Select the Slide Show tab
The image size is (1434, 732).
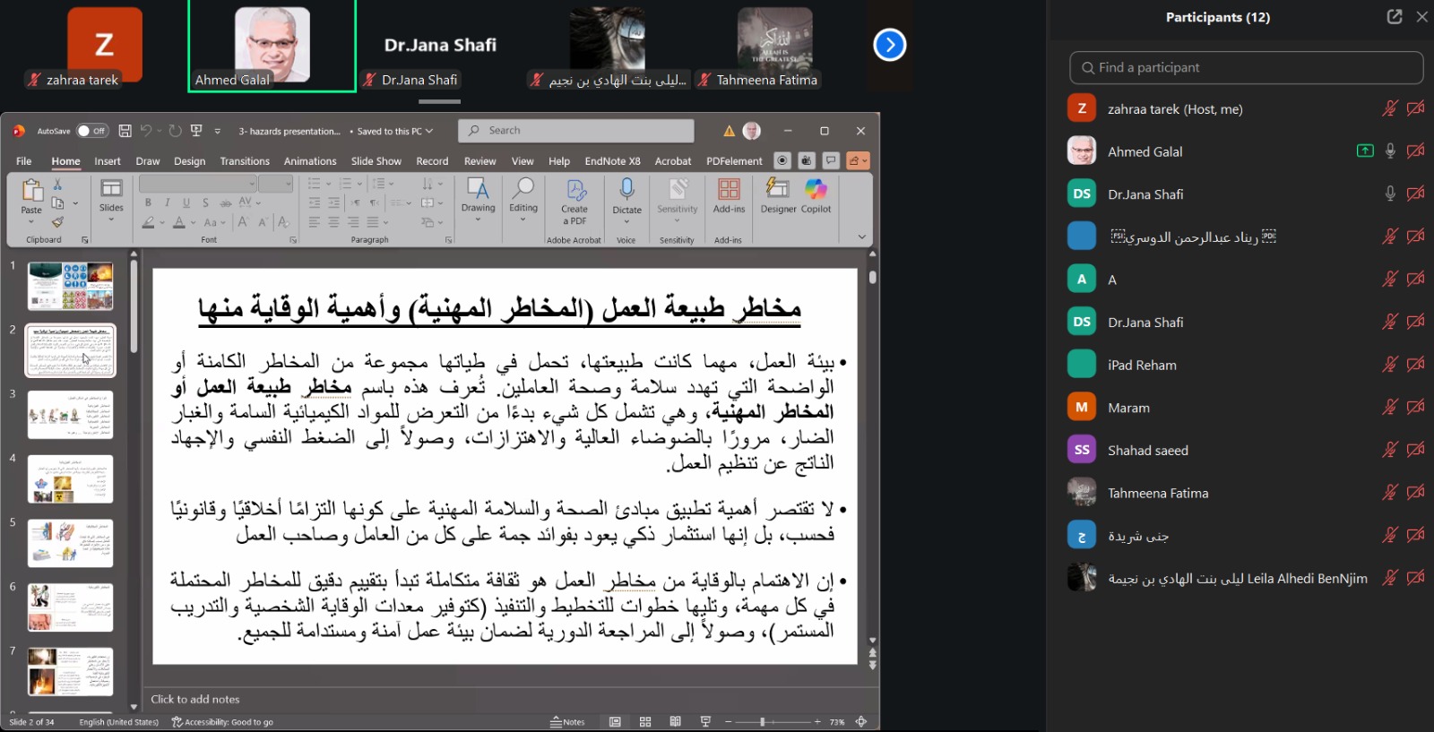point(376,161)
